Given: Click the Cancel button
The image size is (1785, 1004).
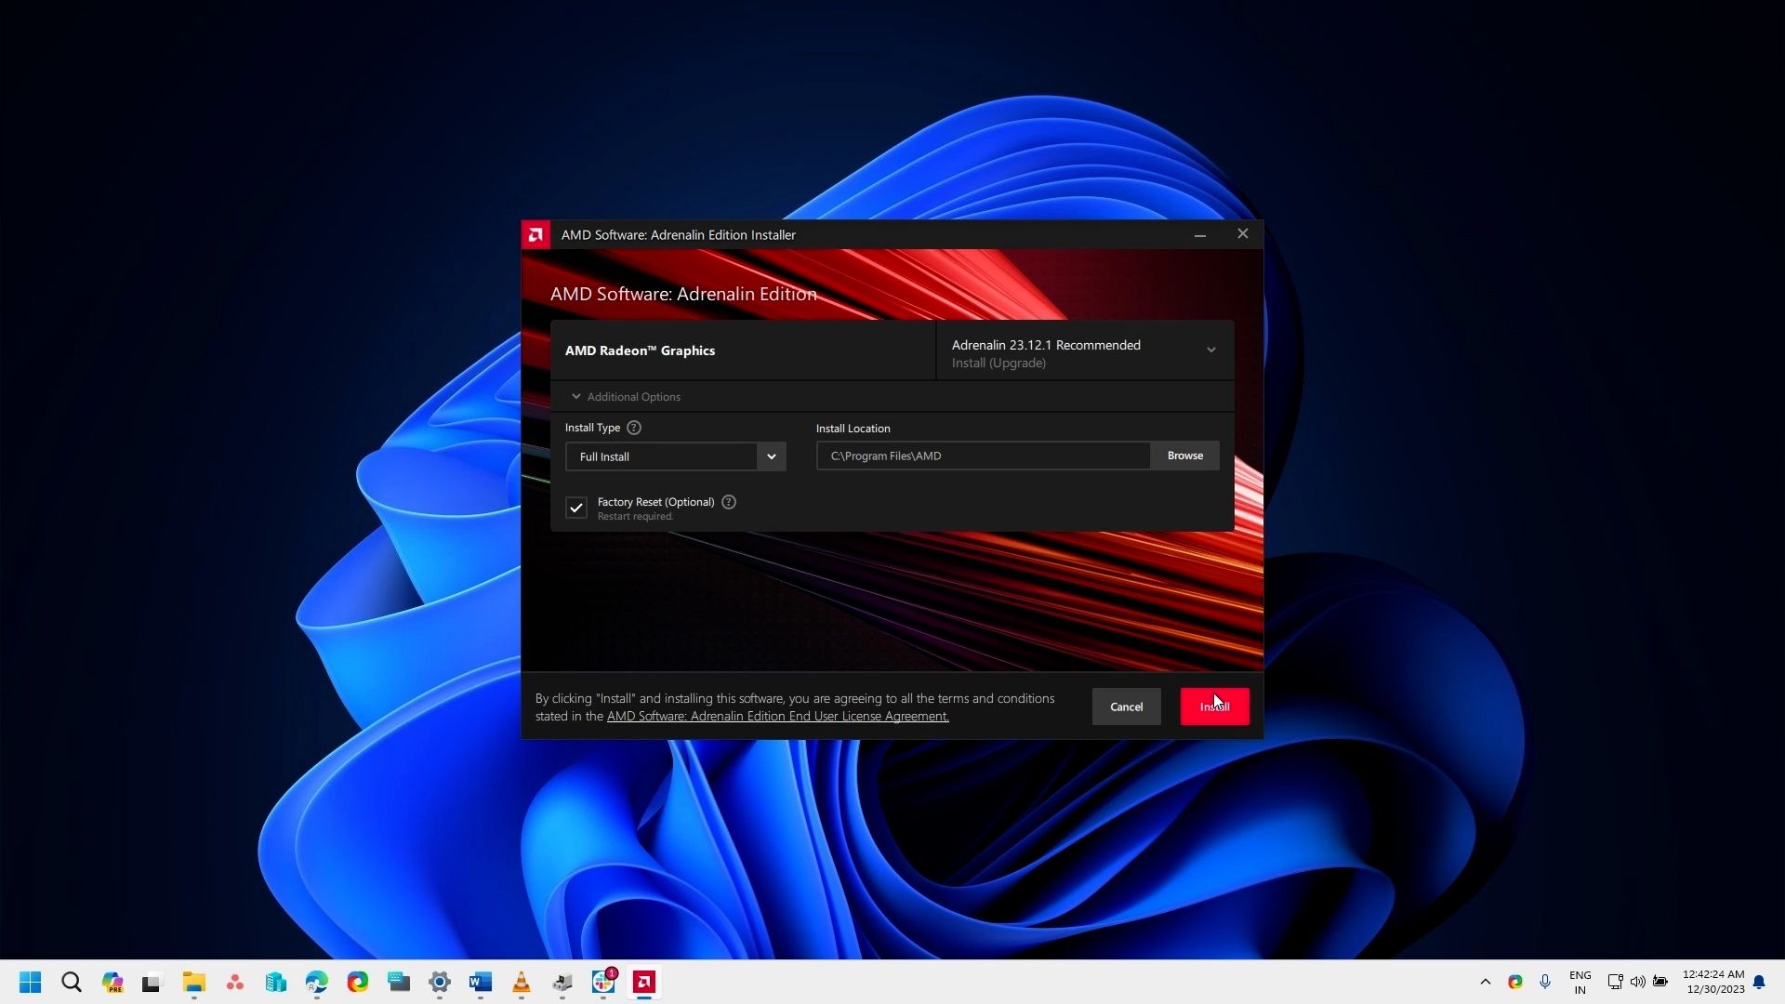Looking at the screenshot, I should click(1126, 707).
